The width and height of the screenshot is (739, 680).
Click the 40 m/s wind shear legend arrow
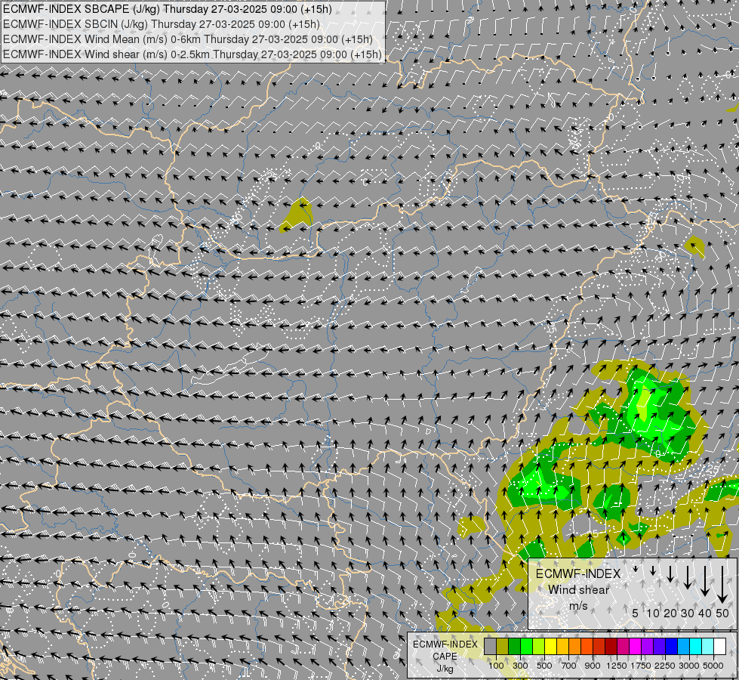705,581
